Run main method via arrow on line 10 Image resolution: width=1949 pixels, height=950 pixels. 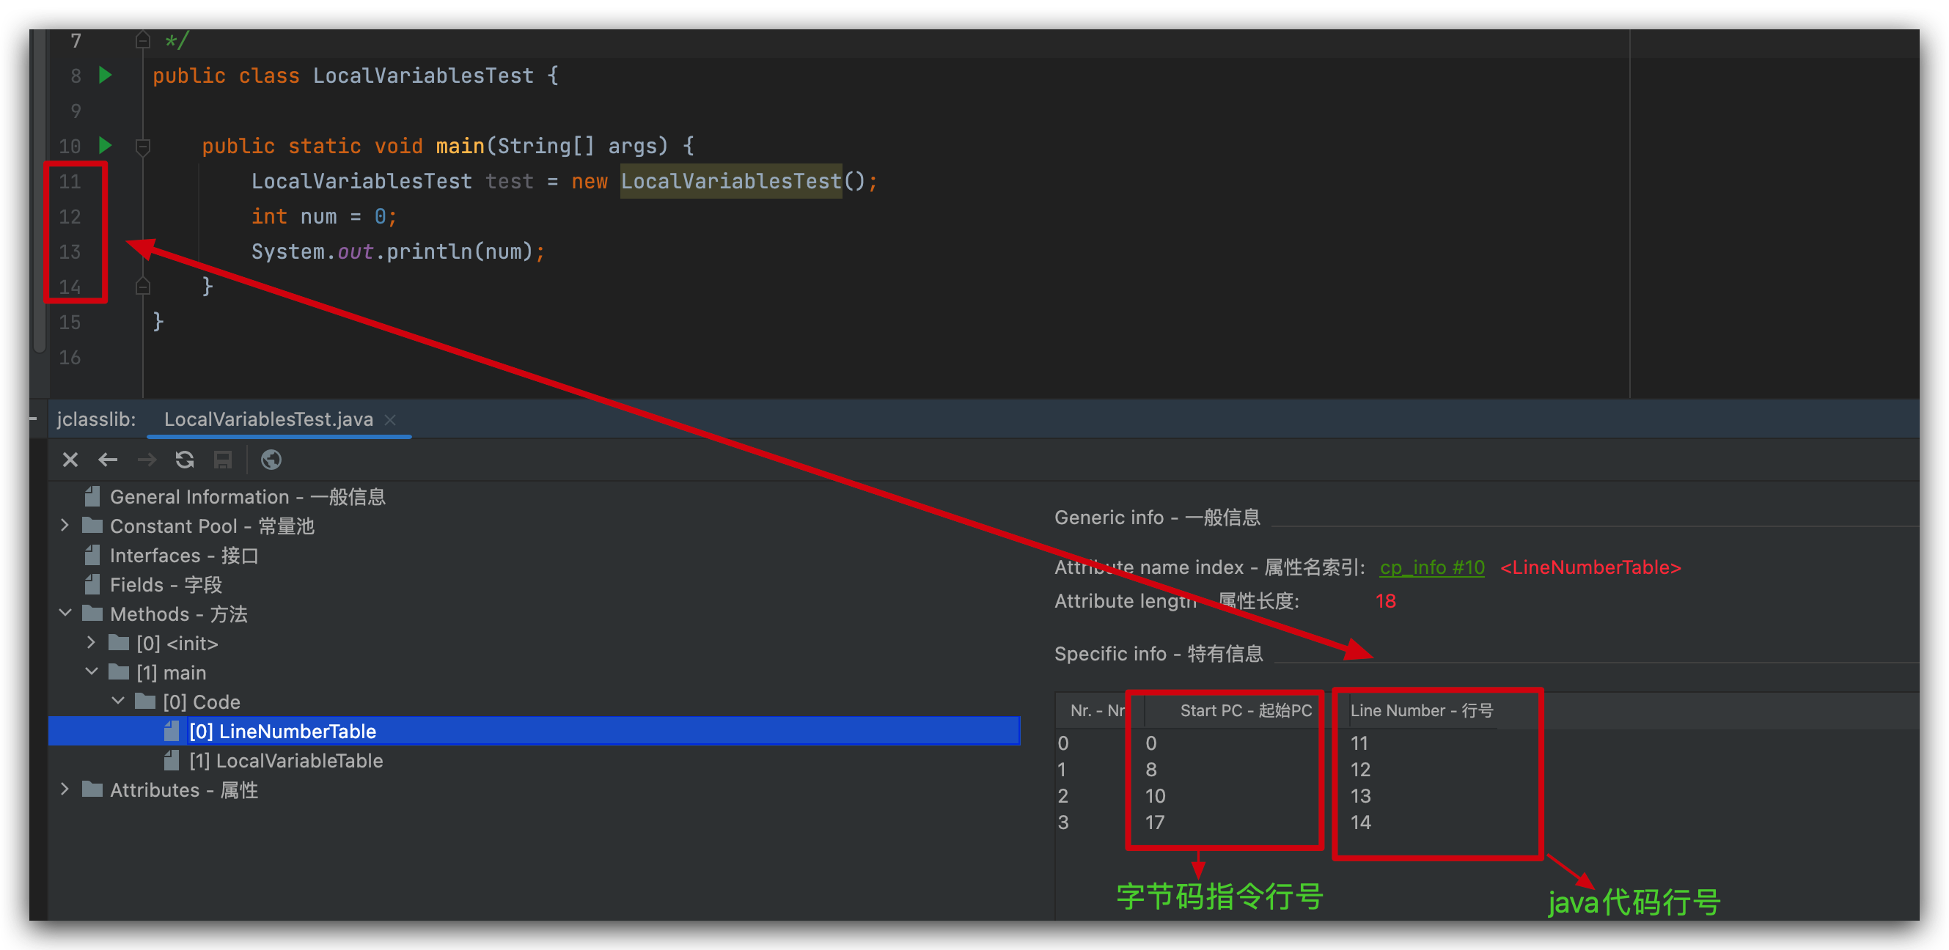pos(105,144)
